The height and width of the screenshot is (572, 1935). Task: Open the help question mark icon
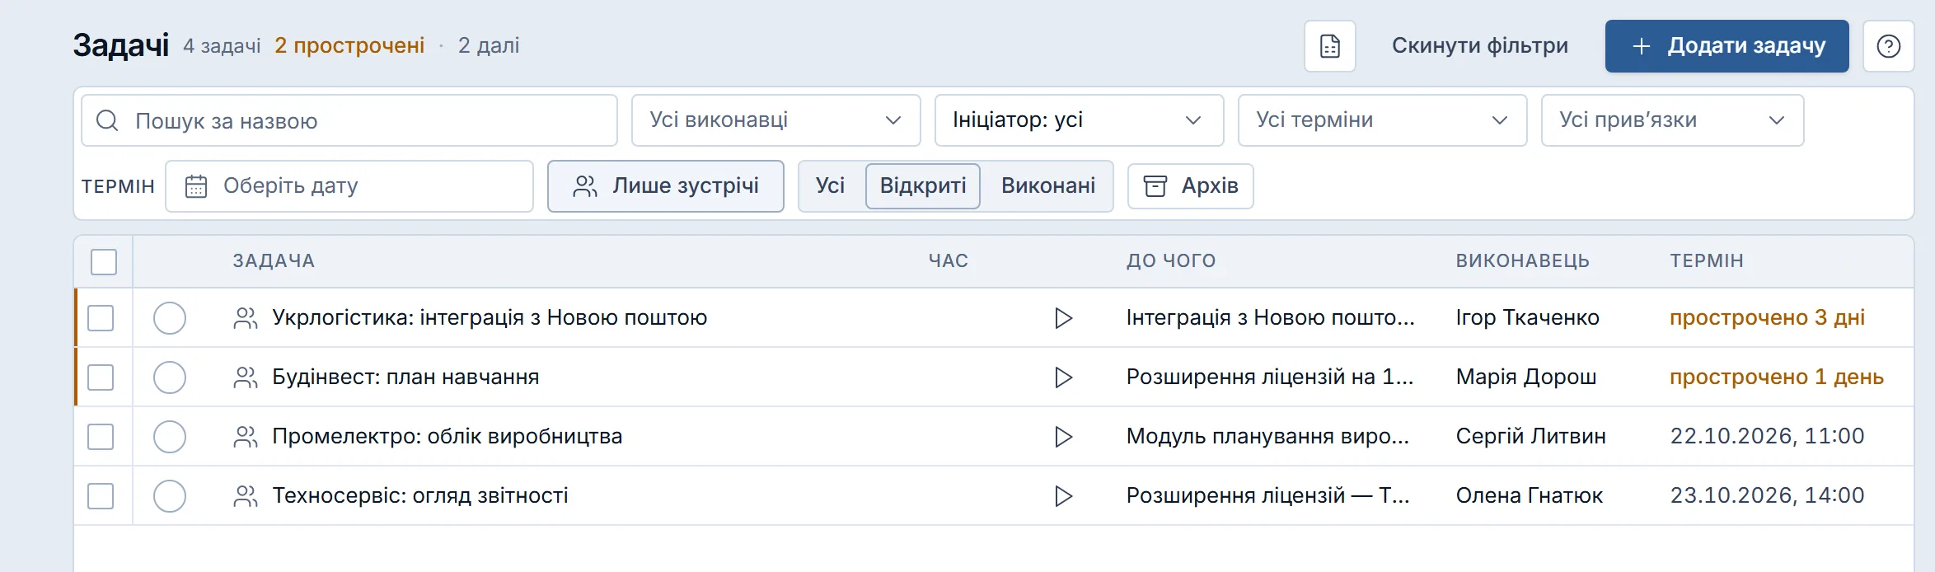pos(1889,46)
